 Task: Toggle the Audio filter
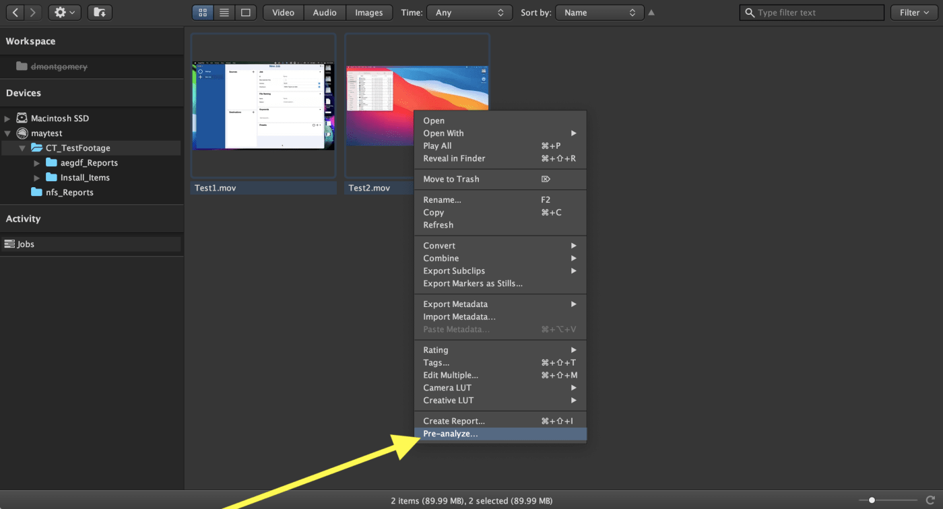click(x=325, y=13)
